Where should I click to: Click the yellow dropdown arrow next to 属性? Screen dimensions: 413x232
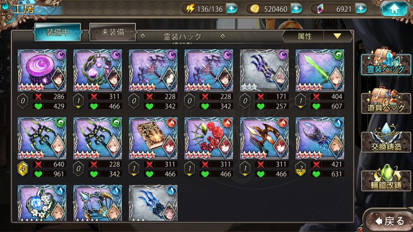337,36
